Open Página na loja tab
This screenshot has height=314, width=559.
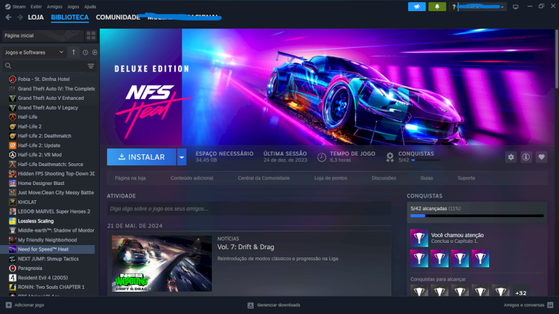130,178
